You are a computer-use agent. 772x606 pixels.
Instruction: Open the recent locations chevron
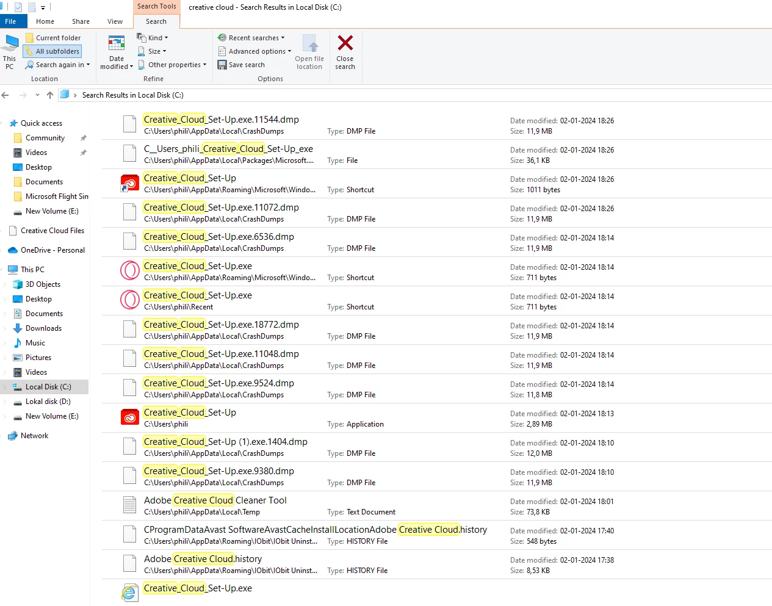[37, 95]
